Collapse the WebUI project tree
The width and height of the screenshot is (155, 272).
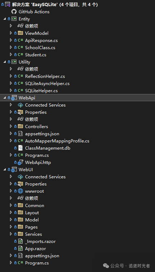pyautogui.click(x=5, y=170)
